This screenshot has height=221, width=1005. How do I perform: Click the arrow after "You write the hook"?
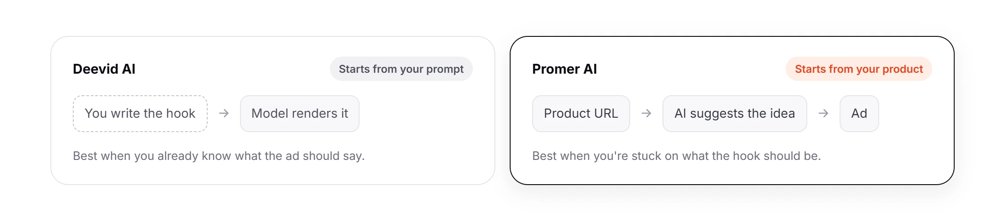click(x=224, y=113)
